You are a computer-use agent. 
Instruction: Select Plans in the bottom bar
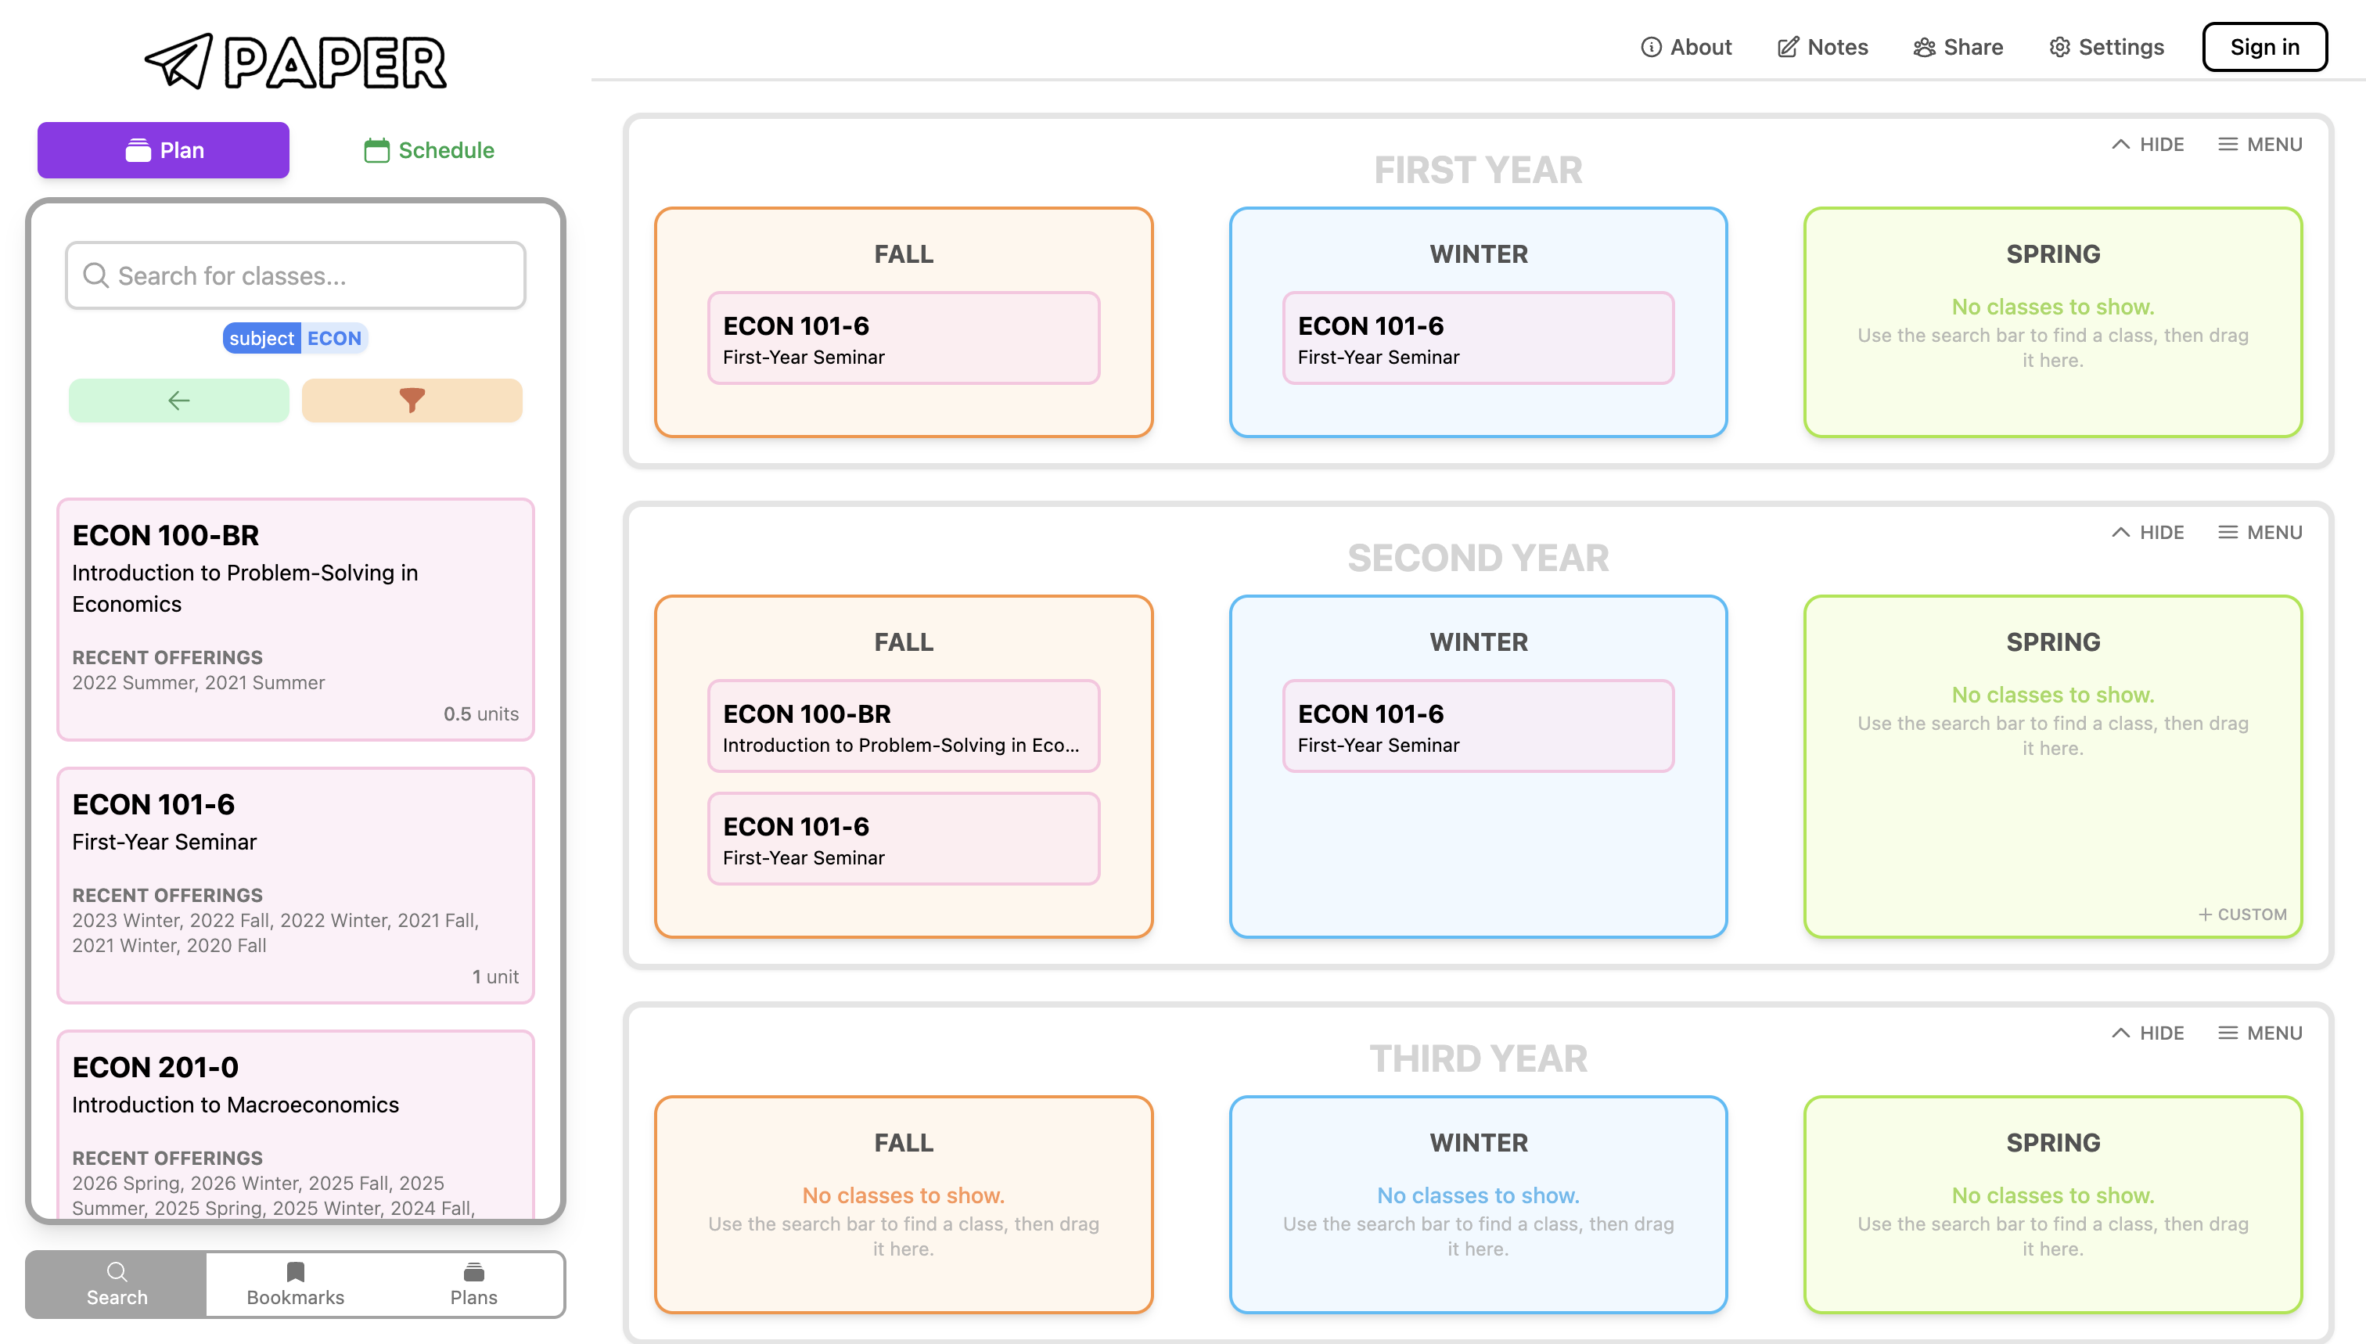click(x=473, y=1283)
